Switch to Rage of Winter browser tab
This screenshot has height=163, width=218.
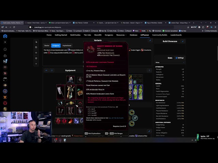click(155, 23)
